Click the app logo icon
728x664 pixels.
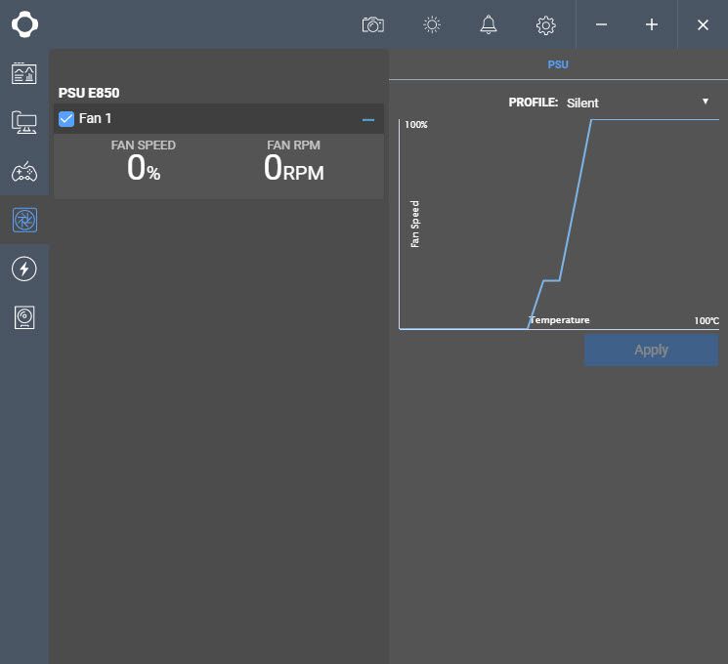pyautogui.click(x=24, y=24)
